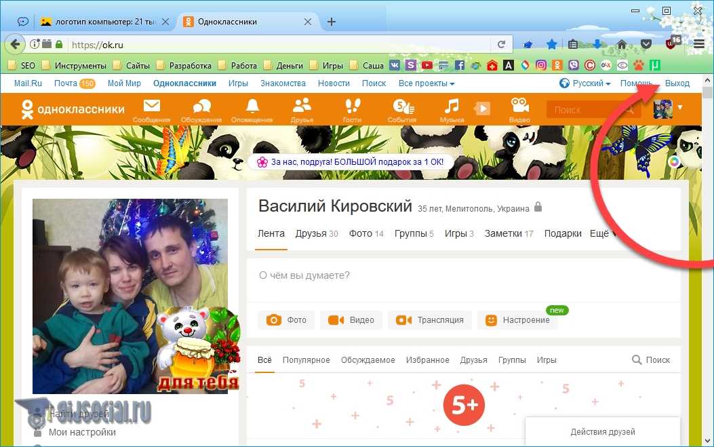Click the Настроение mood button
The width and height of the screenshot is (714, 447).
[518, 320]
